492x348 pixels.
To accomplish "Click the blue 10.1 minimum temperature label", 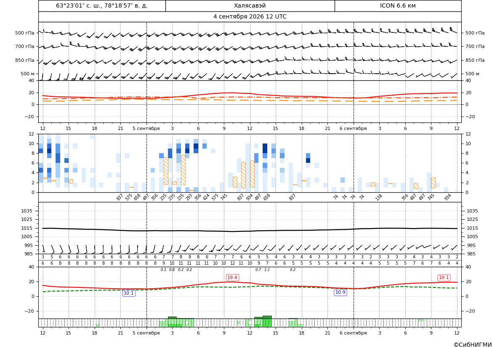I will coord(129,293).
